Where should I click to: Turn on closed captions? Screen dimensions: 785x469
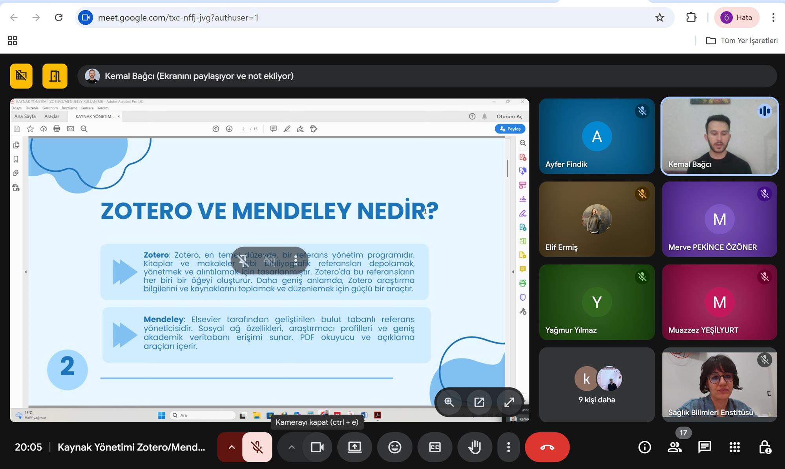[435, 447]
